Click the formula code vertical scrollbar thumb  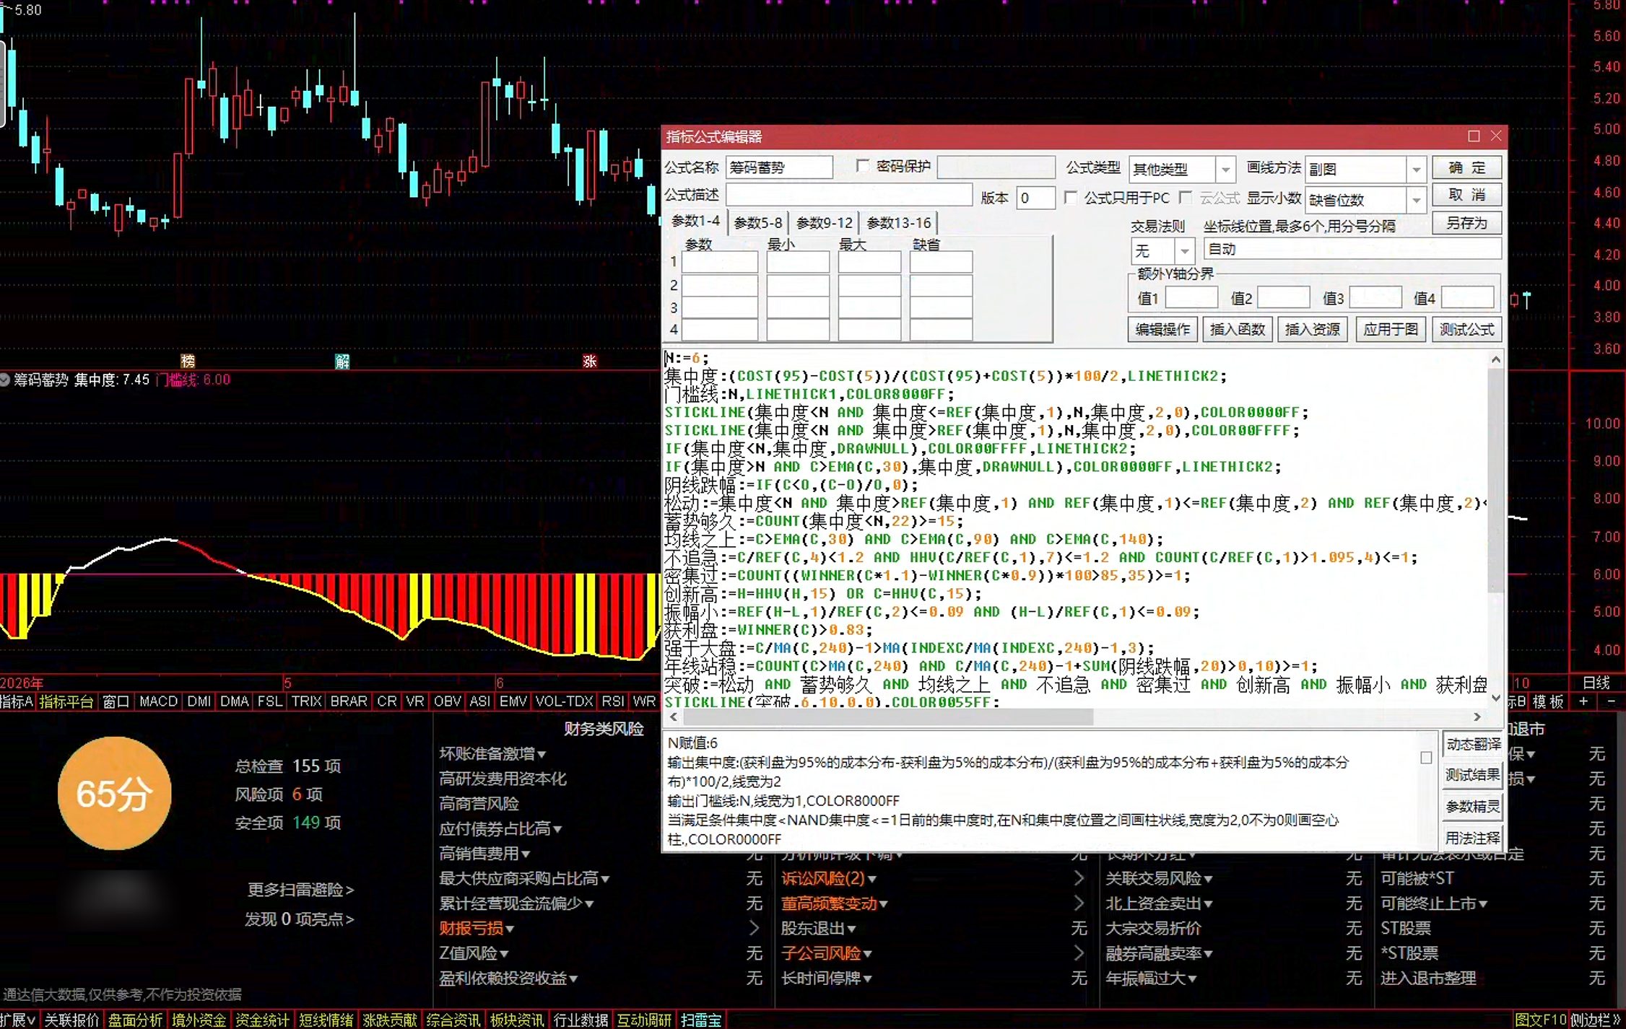click(1496, 479)
